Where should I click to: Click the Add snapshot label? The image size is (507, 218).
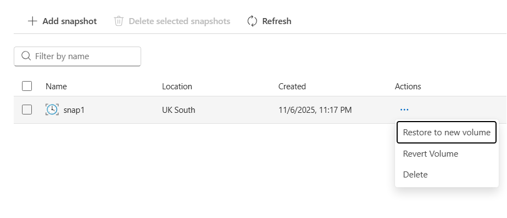tap(70, 21)
